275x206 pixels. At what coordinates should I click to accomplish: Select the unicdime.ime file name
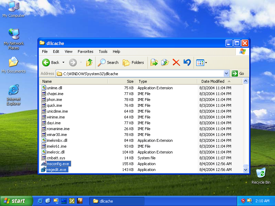tap(57, 111)
